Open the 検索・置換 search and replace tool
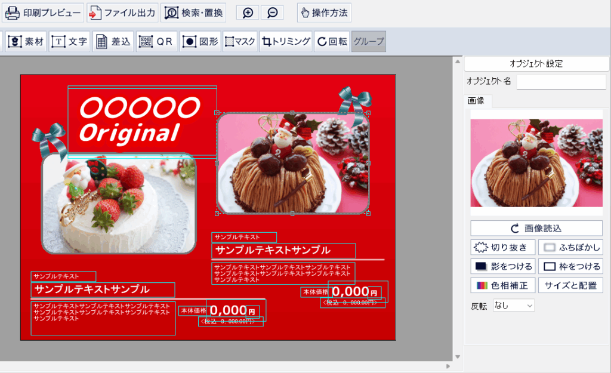 point(195,13)
